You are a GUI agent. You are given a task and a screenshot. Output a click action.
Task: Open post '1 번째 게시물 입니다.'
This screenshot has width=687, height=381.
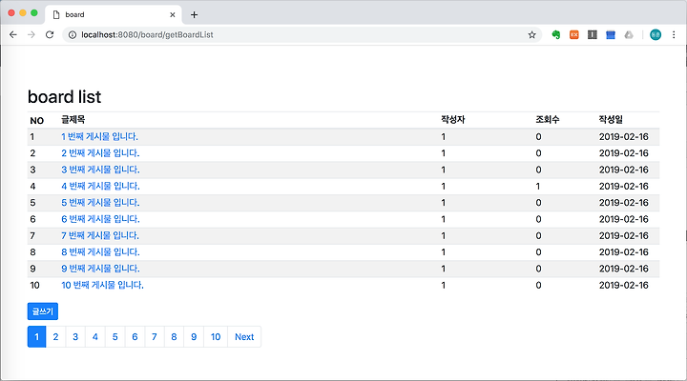coord(99,136)
